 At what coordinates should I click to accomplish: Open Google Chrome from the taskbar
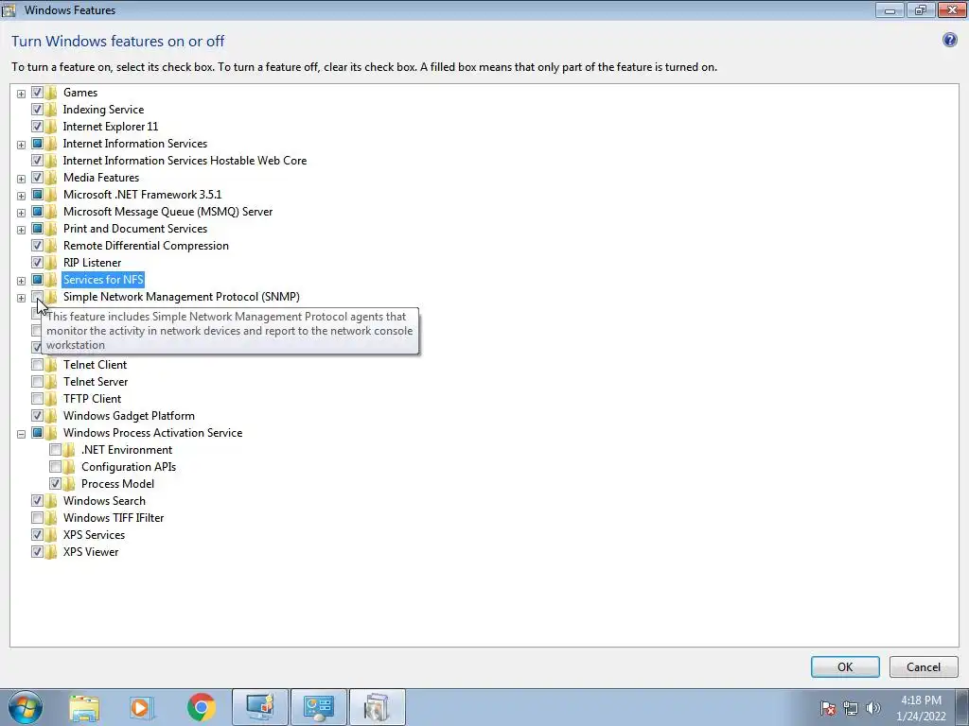pyautogui.click(x=201, y=707)
